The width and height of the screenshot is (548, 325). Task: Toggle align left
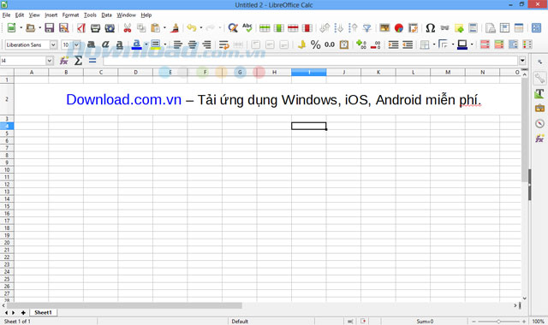[178, 44]
